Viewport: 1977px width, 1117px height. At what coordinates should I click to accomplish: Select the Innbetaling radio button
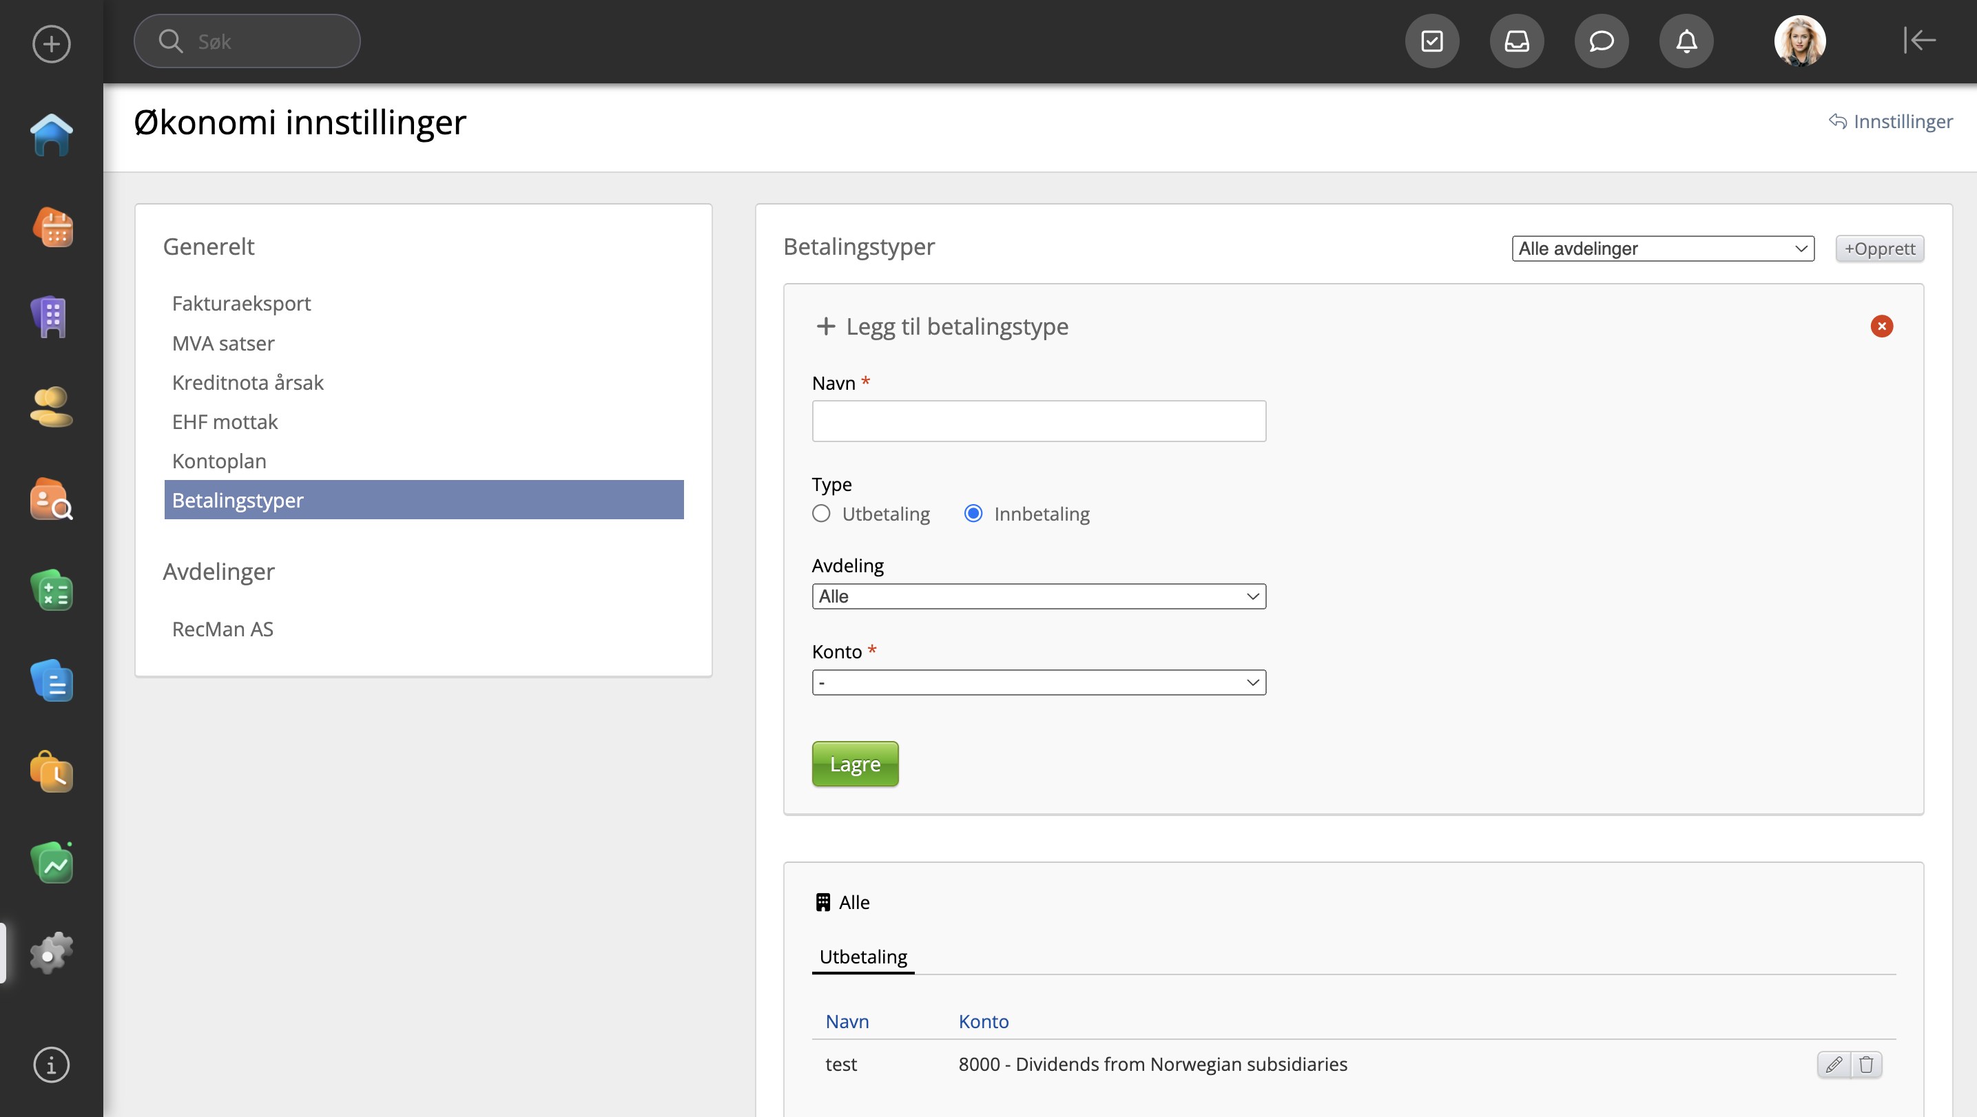(x=973, y=513)
